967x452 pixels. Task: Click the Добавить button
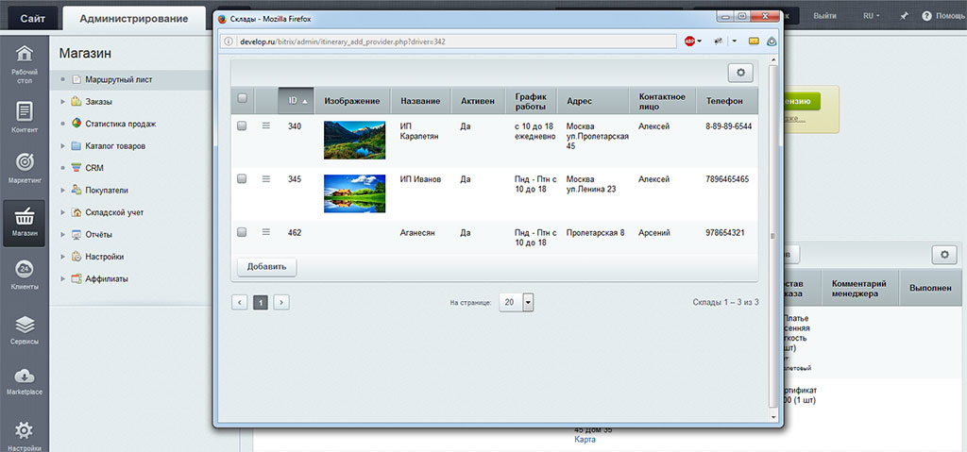tap(266, 267)
